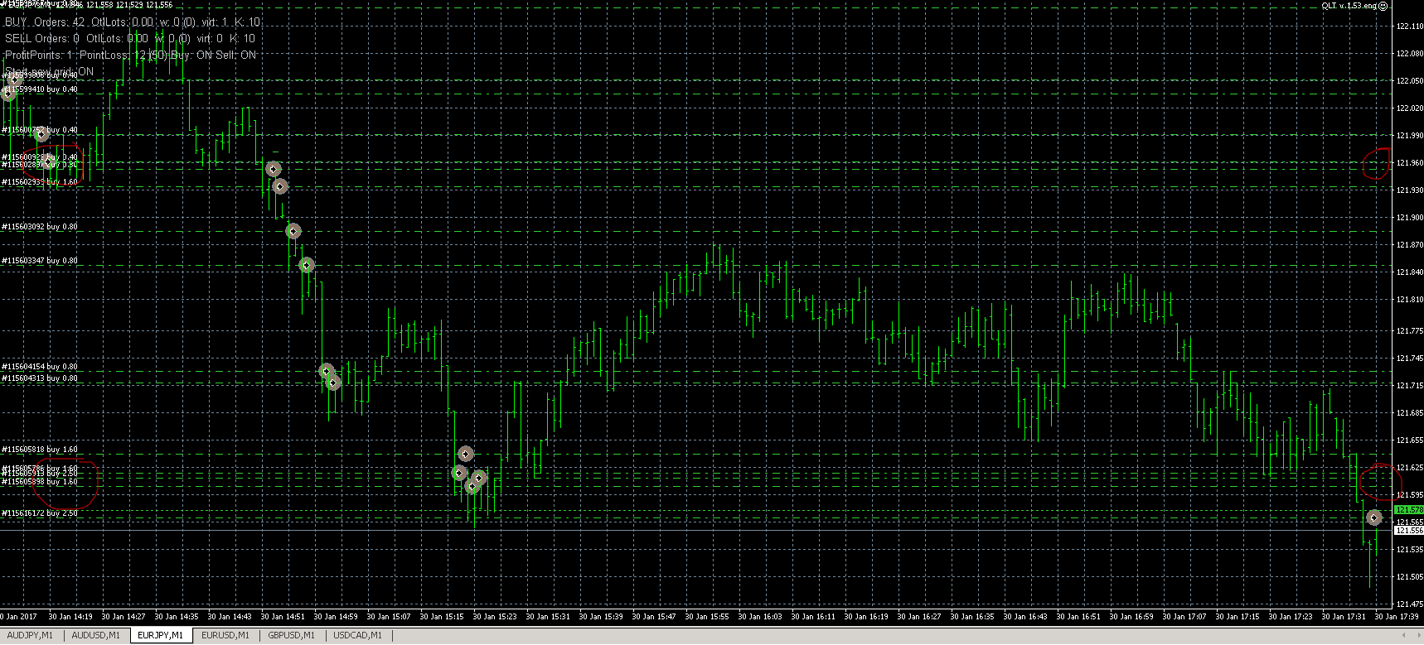Click the 30 Jan 16:59 time label
The width and height of the screenshot is (1424, 645).
pos(1131,617)
